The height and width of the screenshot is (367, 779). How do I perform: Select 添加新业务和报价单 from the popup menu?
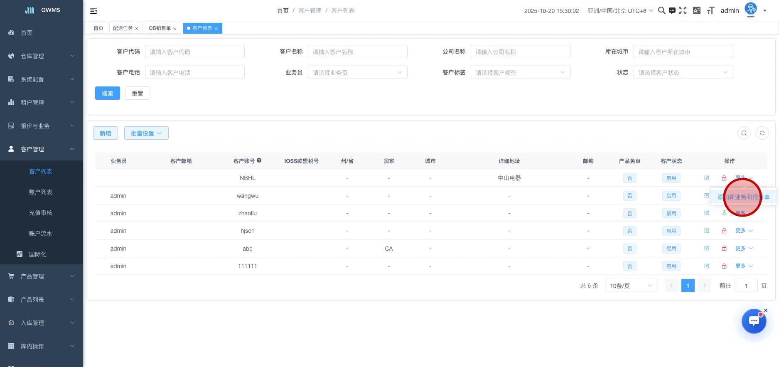pos(743,197)
